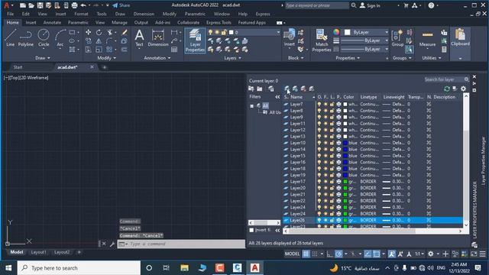Select the Rotate tool in Modify panel
Viewport: 489px width, 275px height.
(99, 32)
